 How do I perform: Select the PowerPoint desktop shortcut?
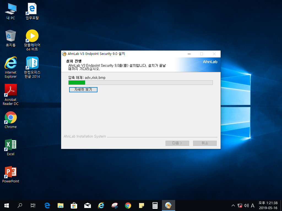11,174
